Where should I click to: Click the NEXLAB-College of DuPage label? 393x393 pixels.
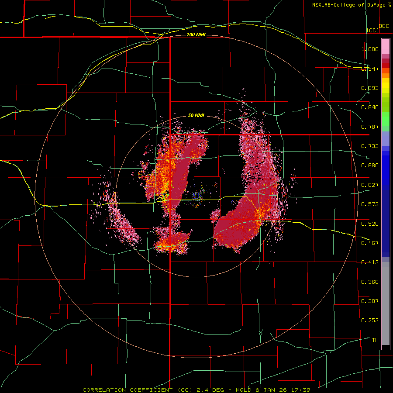[348, 5]
